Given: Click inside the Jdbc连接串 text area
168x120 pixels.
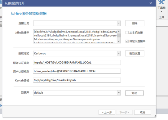Looking at the screenshot, I should click(75, 36).
